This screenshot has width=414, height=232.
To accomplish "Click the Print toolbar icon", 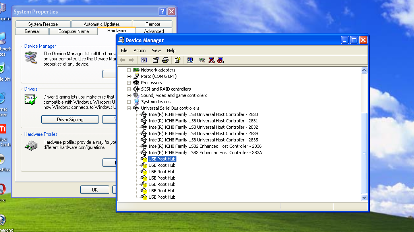I will point(165,60).
